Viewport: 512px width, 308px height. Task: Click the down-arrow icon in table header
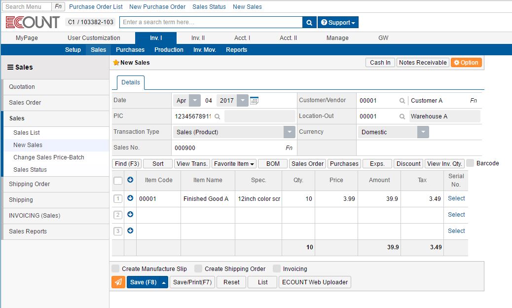[x=130, y=180]
